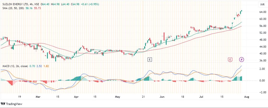Click the TradingView logo
268x108 pixels.
click(12, 104)
